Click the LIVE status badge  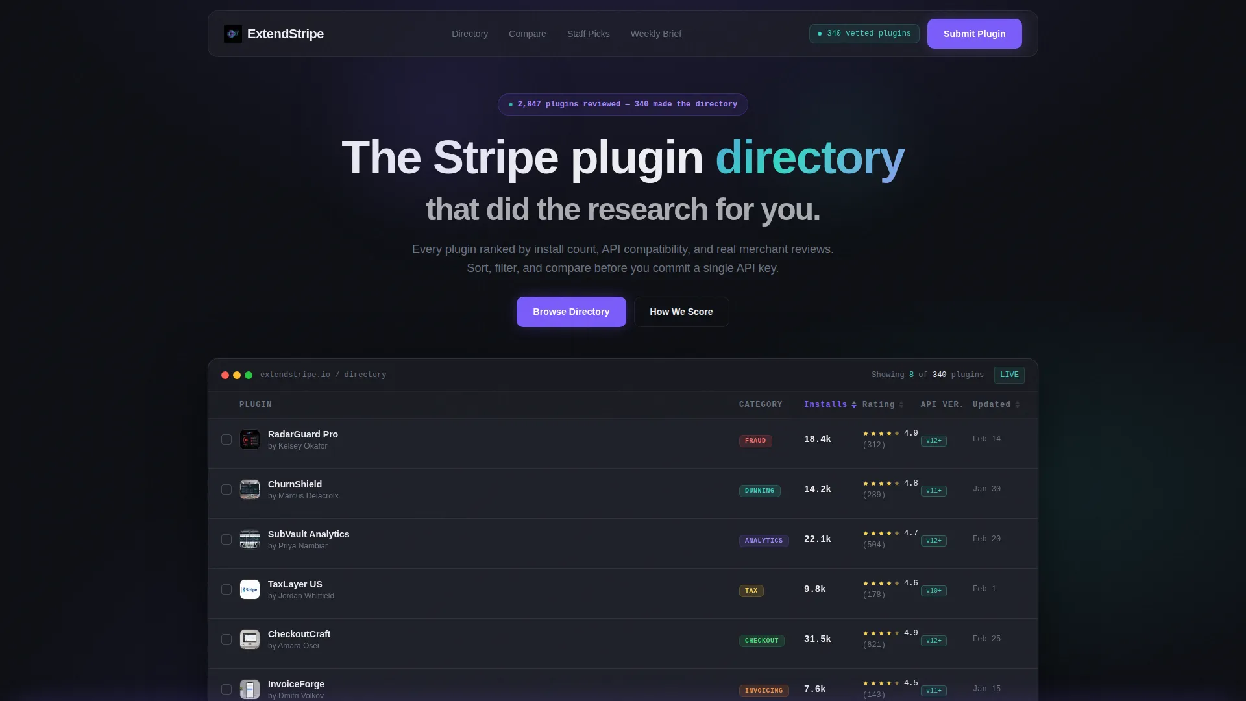click(1009, 375)
